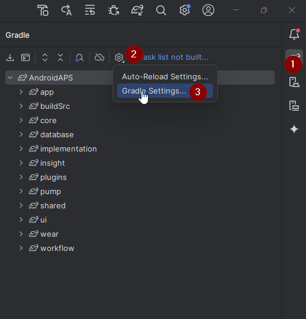Close the IDE window
Image resolution: width=306 pixels, height=319 pixels.
click(x=292, y=10)
